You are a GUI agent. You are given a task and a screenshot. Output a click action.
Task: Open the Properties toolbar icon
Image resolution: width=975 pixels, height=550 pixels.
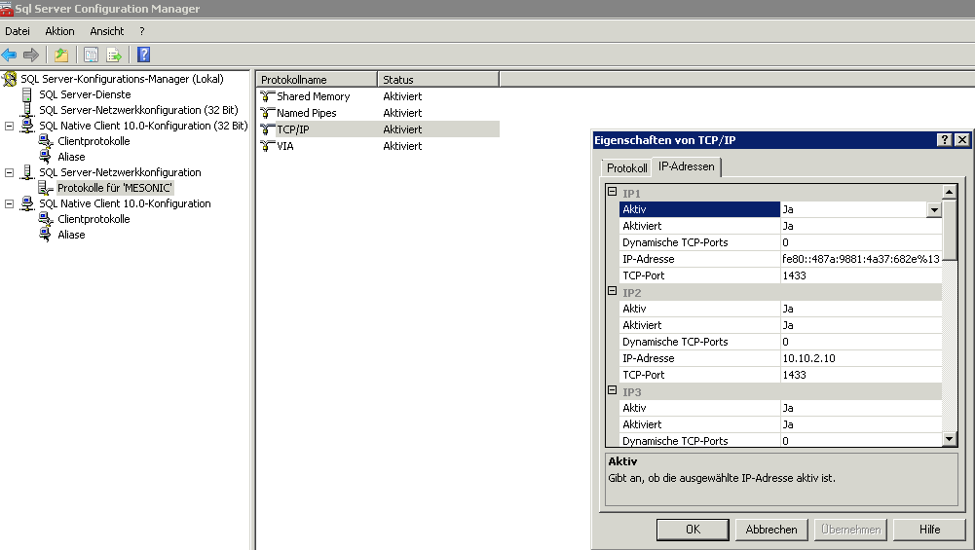[92, 55]
